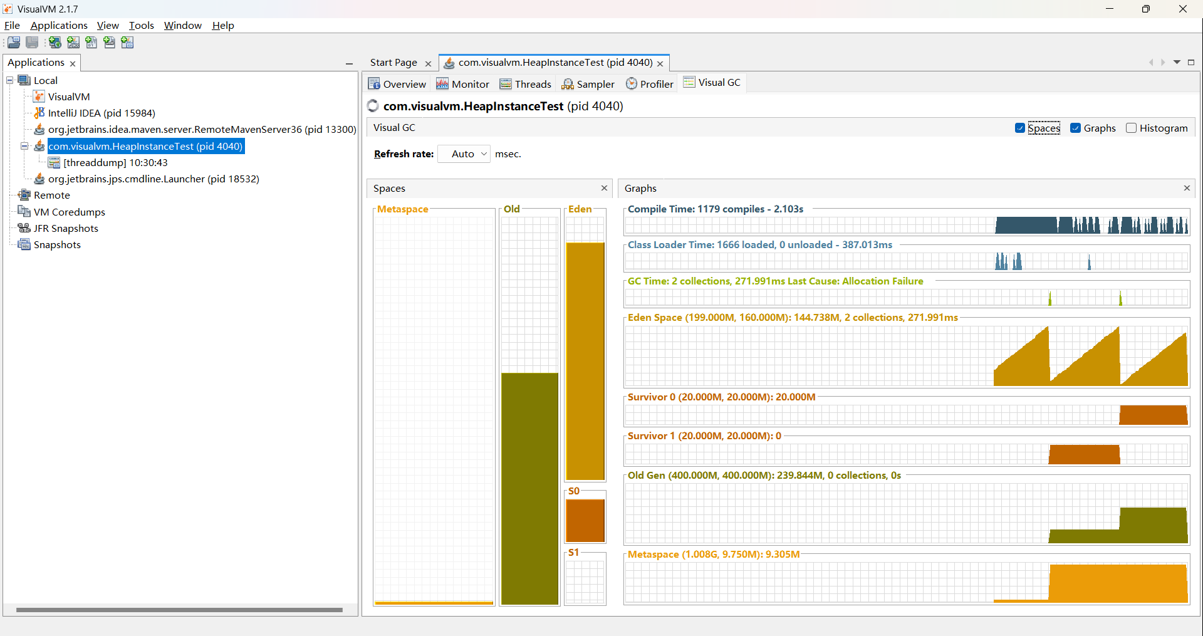Close the Graphs panel
1203x636 pixels.
tap(1186, 188)
